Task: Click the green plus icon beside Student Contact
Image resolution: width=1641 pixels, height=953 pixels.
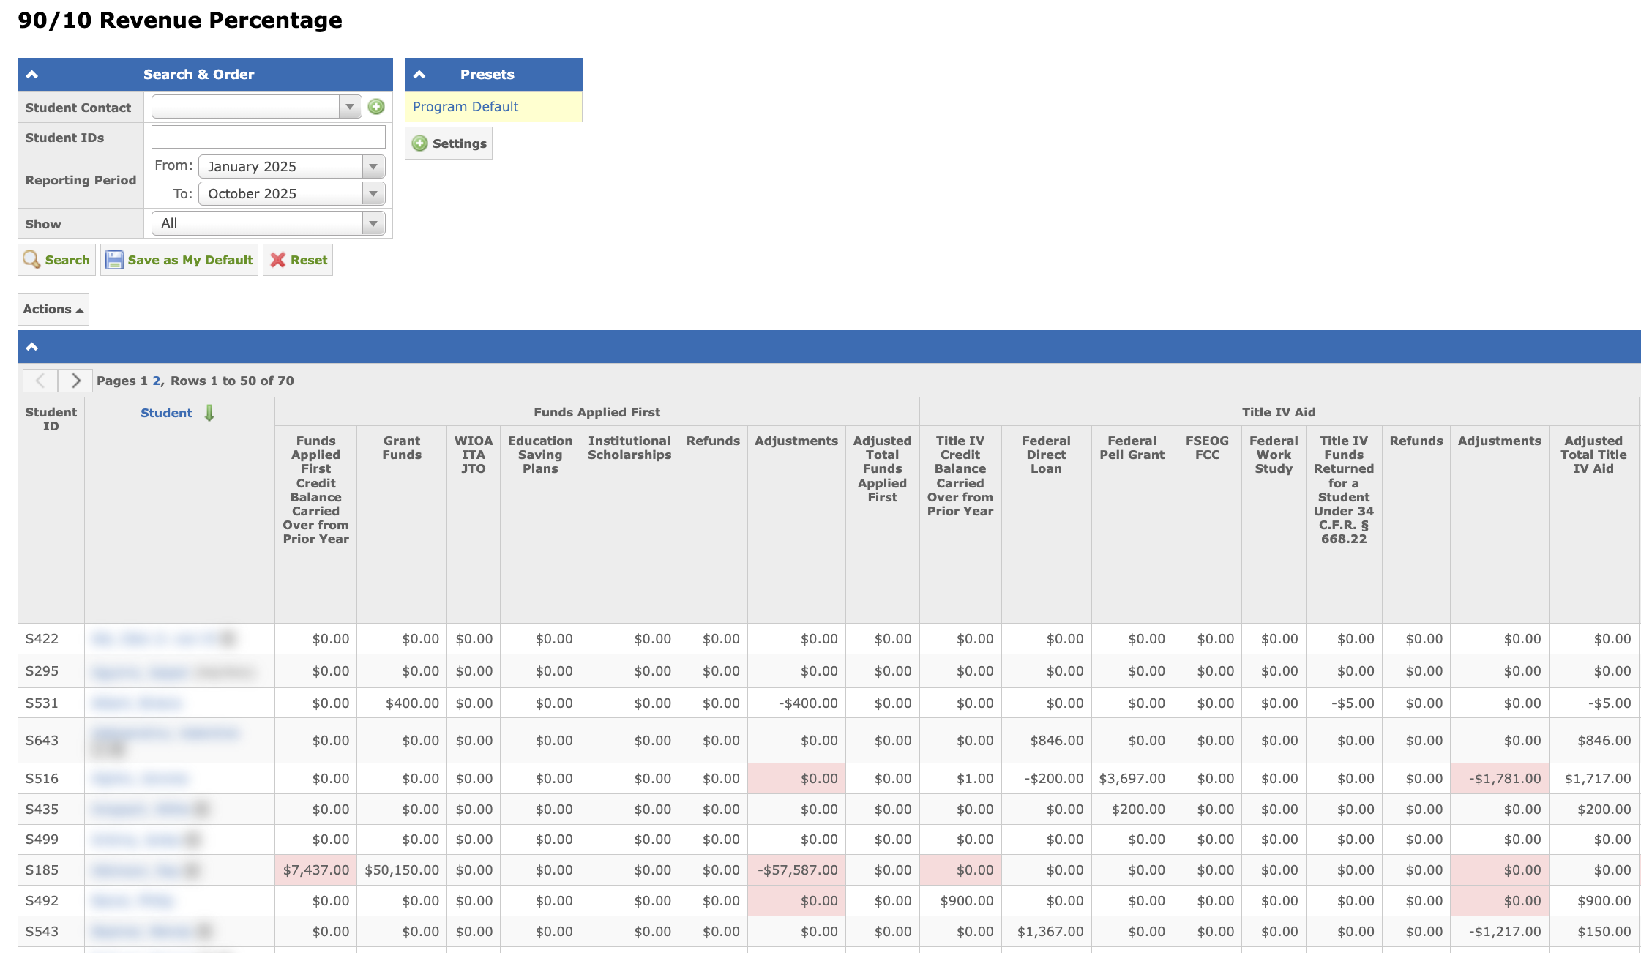Action: point(376,107)
